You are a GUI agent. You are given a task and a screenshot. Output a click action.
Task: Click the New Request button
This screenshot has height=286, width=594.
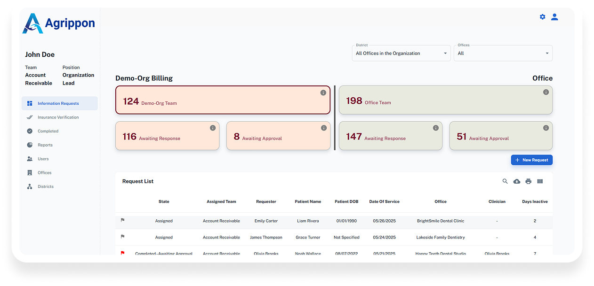tap(531, 160)
